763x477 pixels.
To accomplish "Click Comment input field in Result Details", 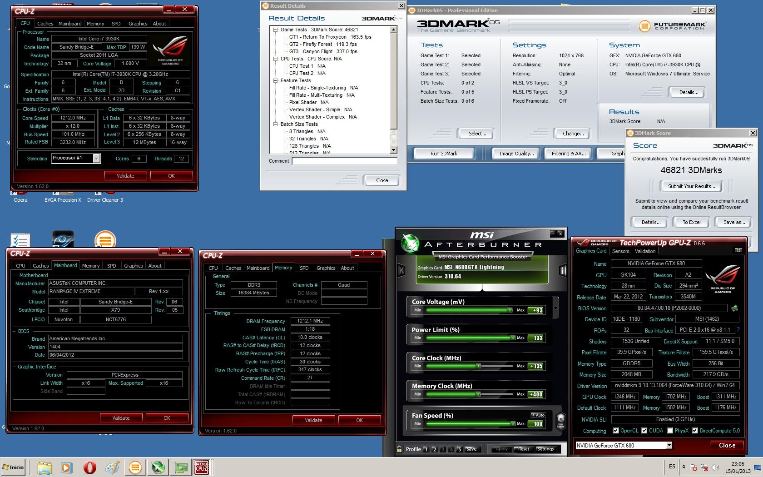I will click(345, 161).
